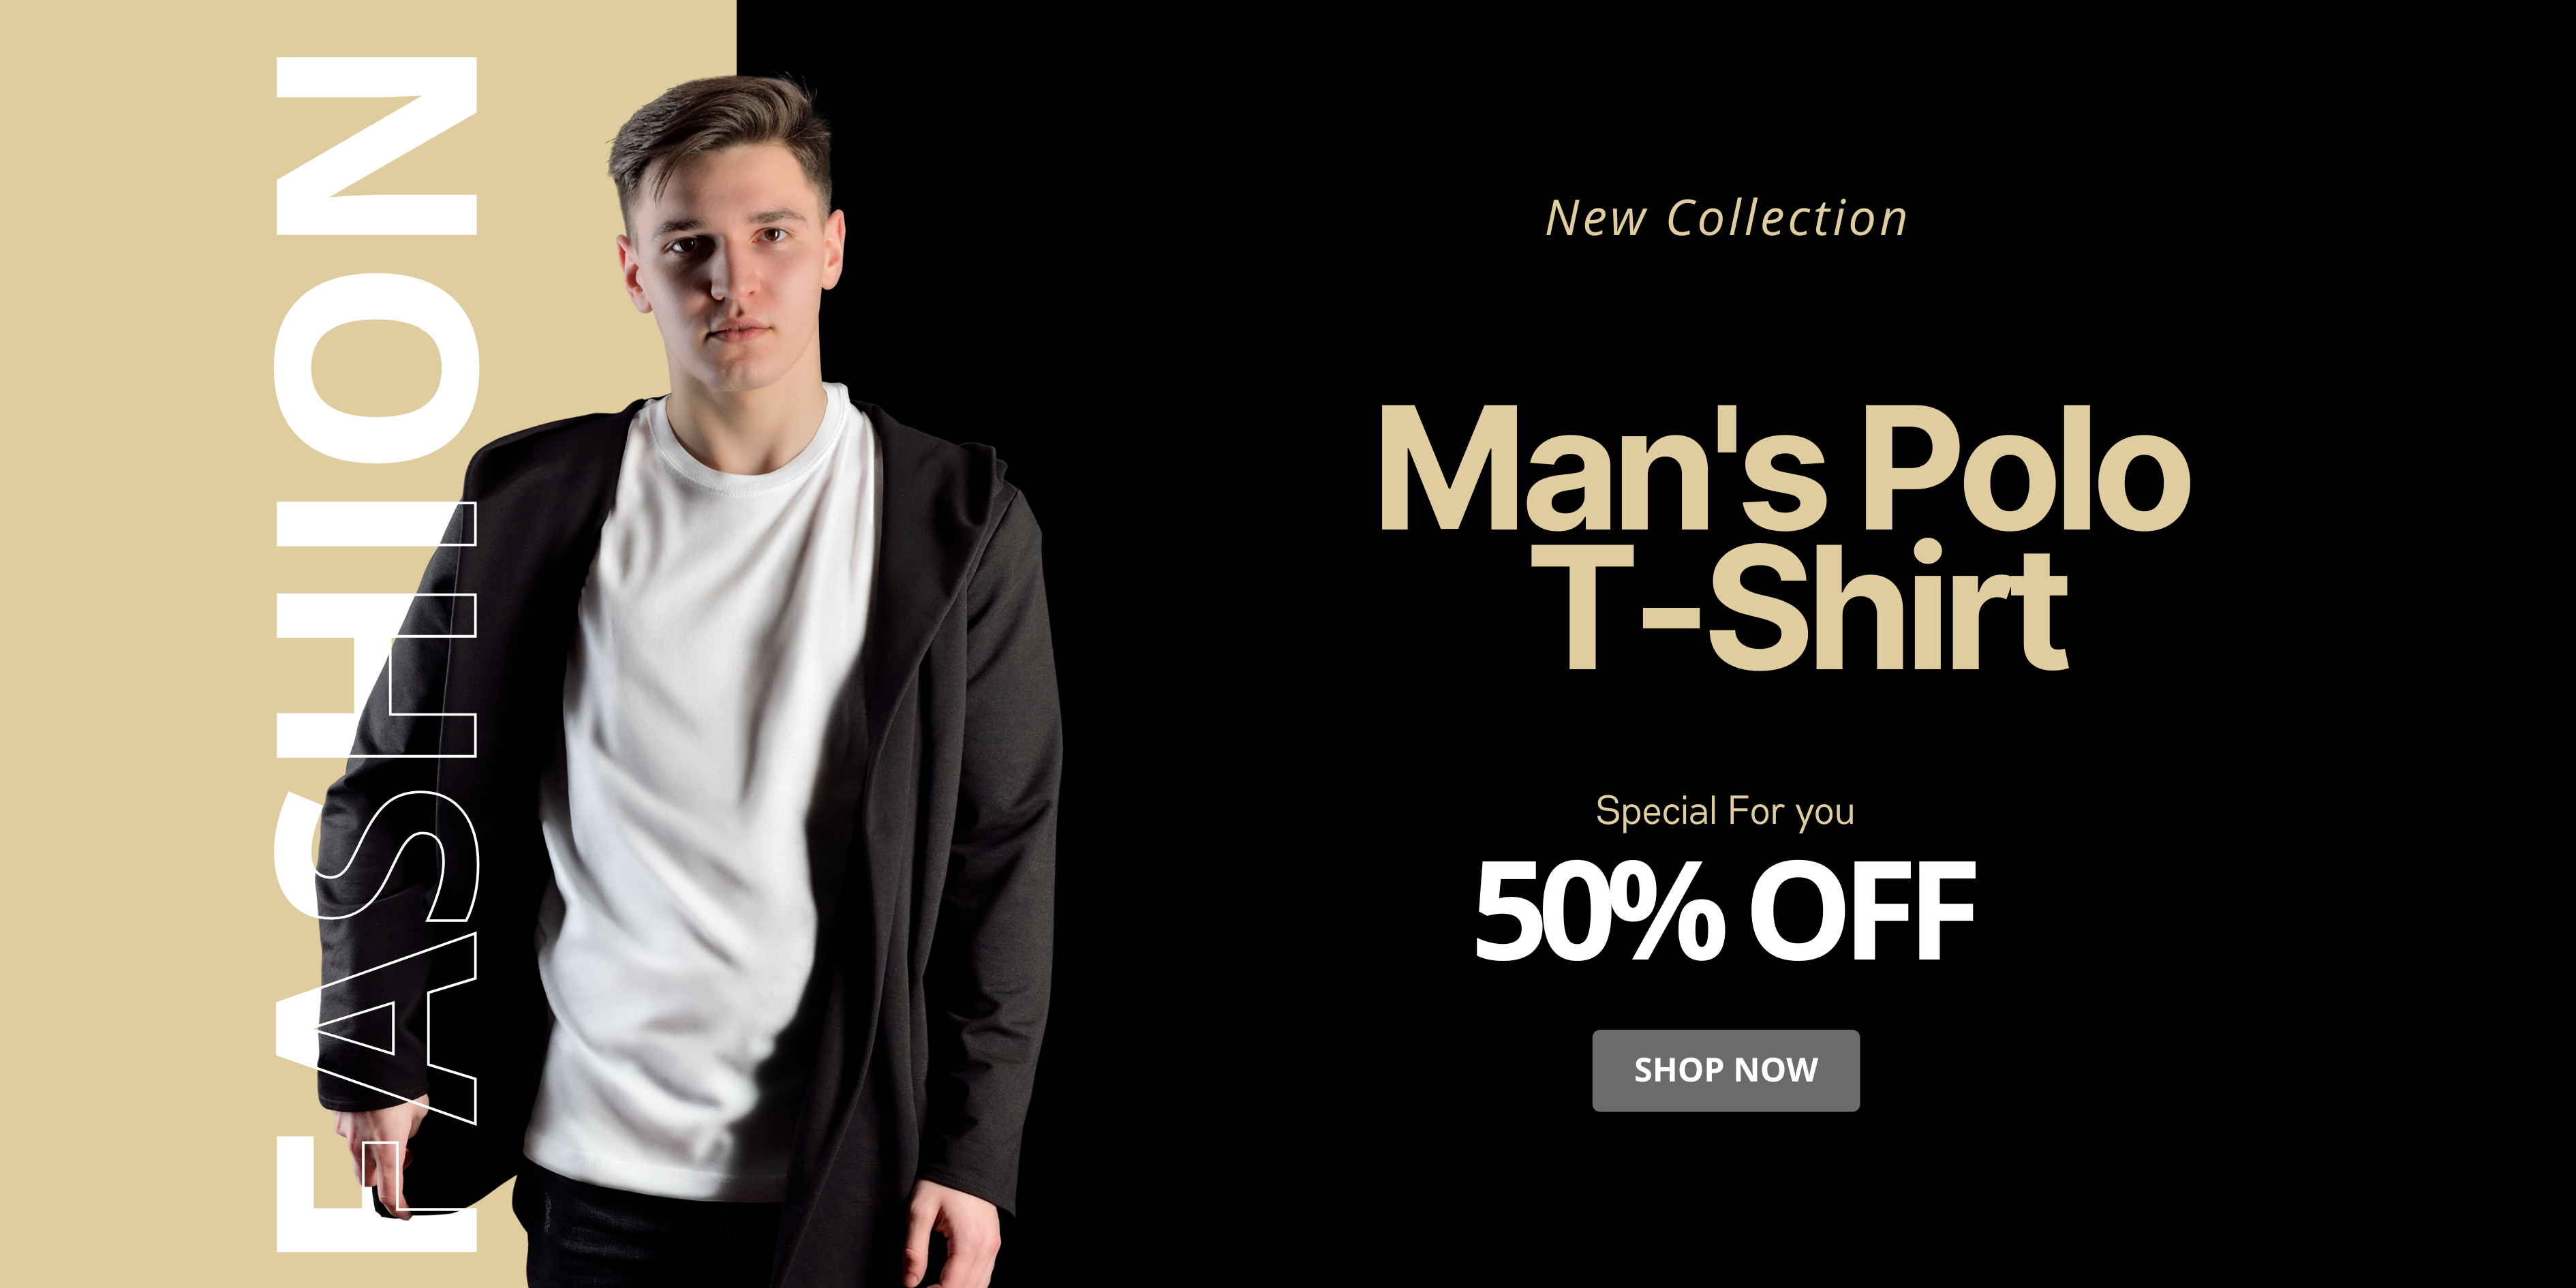Select the "Special For you" subtitle
2576x1288 pixels.
[x=1725, y=812]
